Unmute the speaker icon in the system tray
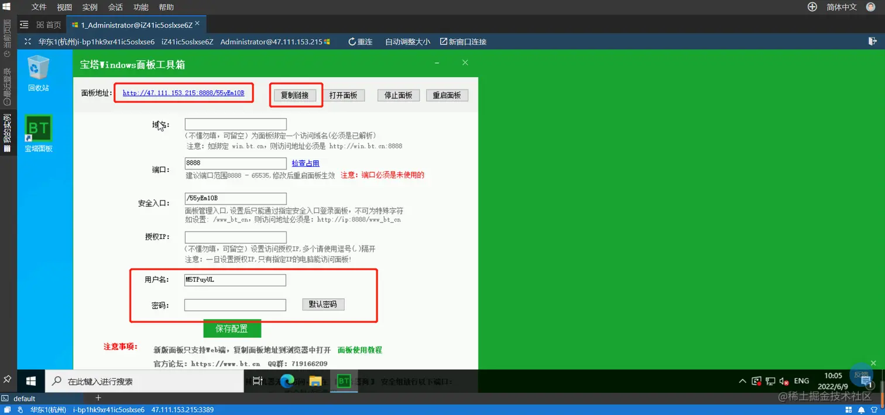Viewport: 885px width, 415px height. 785,381
